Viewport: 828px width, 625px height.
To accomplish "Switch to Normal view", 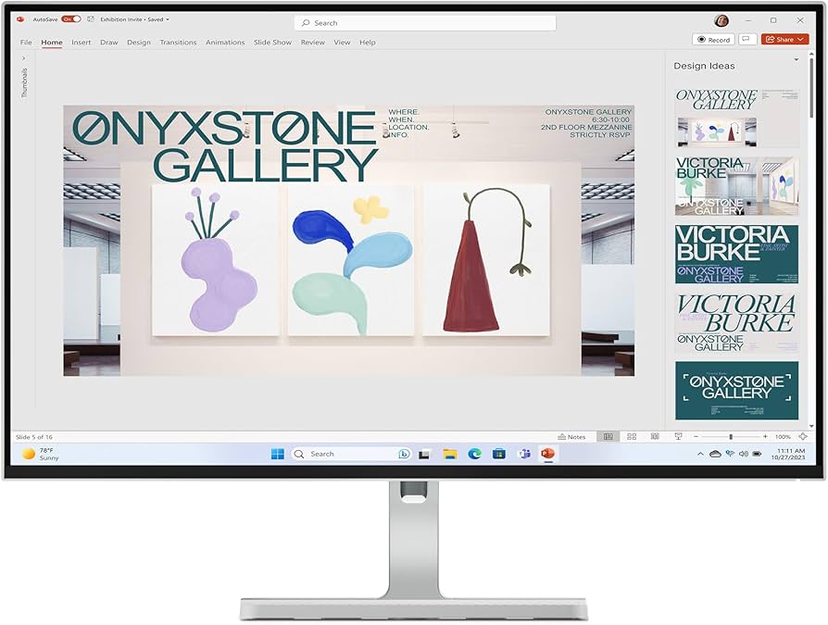I will click(x=608, y=436).
